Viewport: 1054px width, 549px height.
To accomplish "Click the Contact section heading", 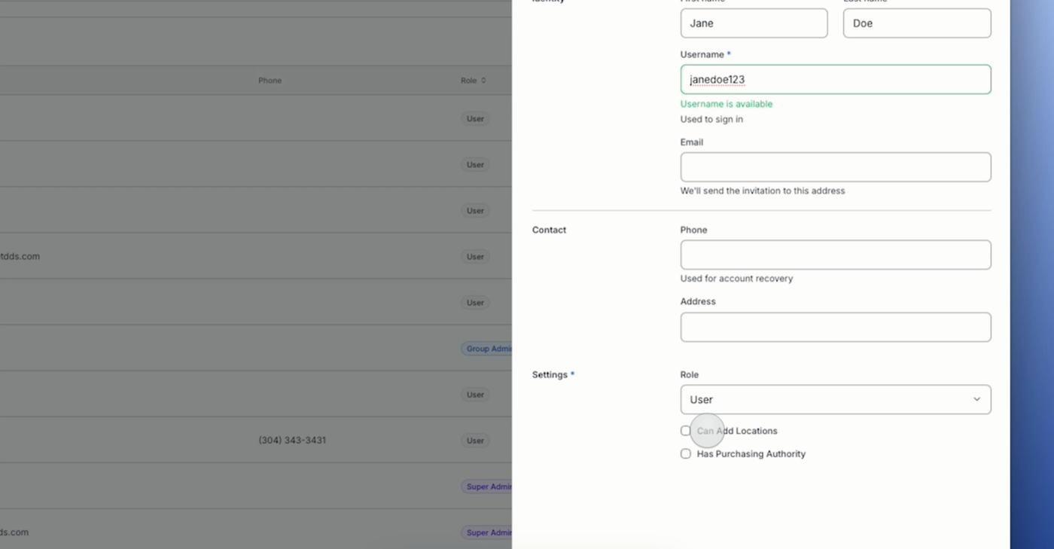I will point(549,230).
